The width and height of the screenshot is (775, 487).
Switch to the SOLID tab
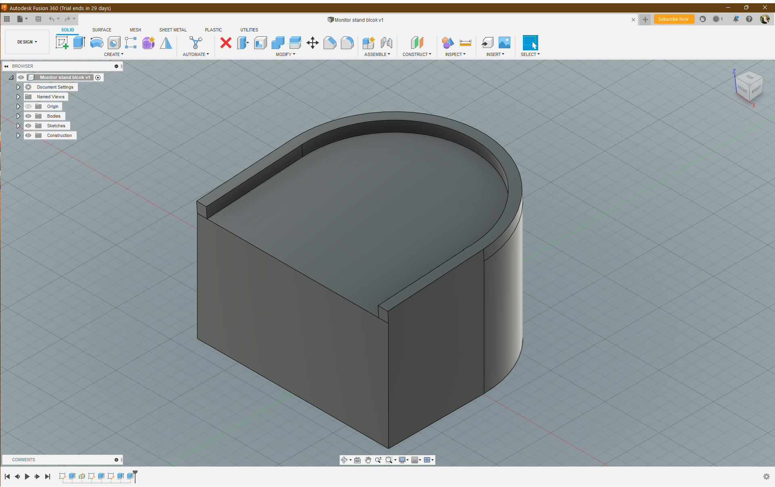[67, 30]
